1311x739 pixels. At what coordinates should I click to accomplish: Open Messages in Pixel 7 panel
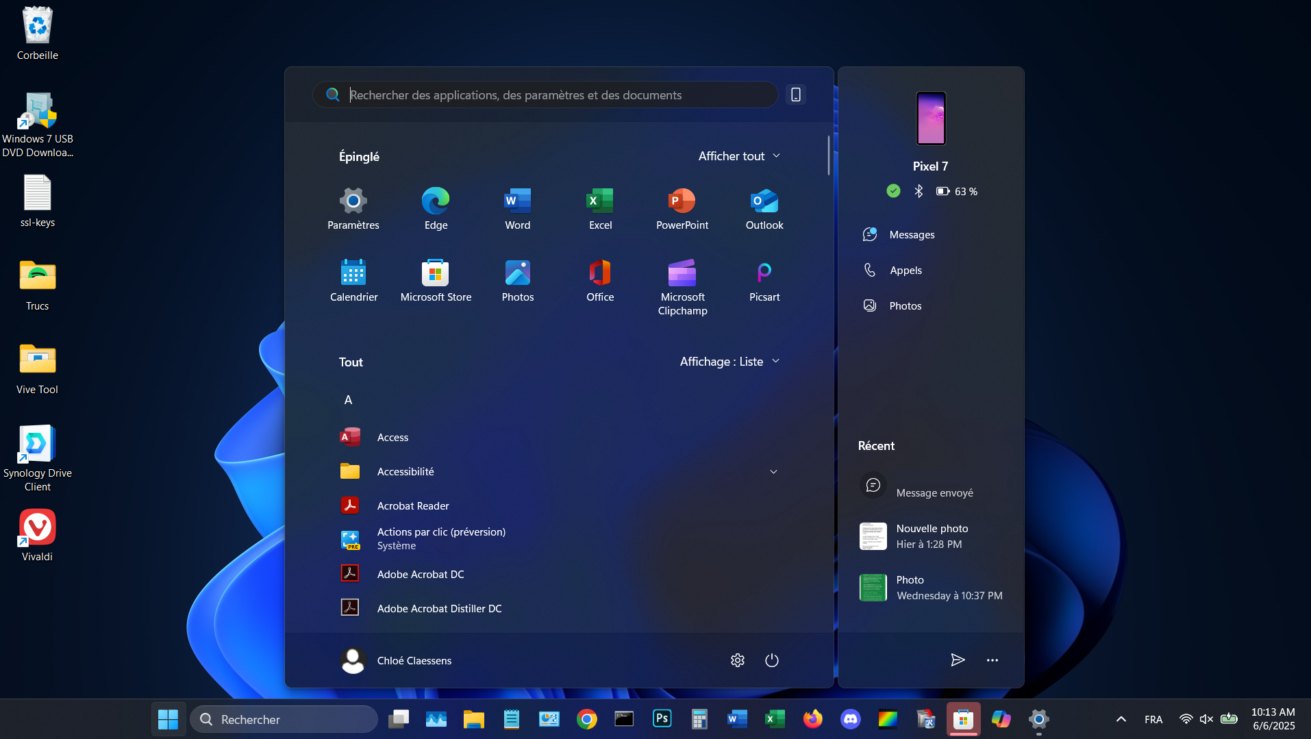[x=911, y=235]
